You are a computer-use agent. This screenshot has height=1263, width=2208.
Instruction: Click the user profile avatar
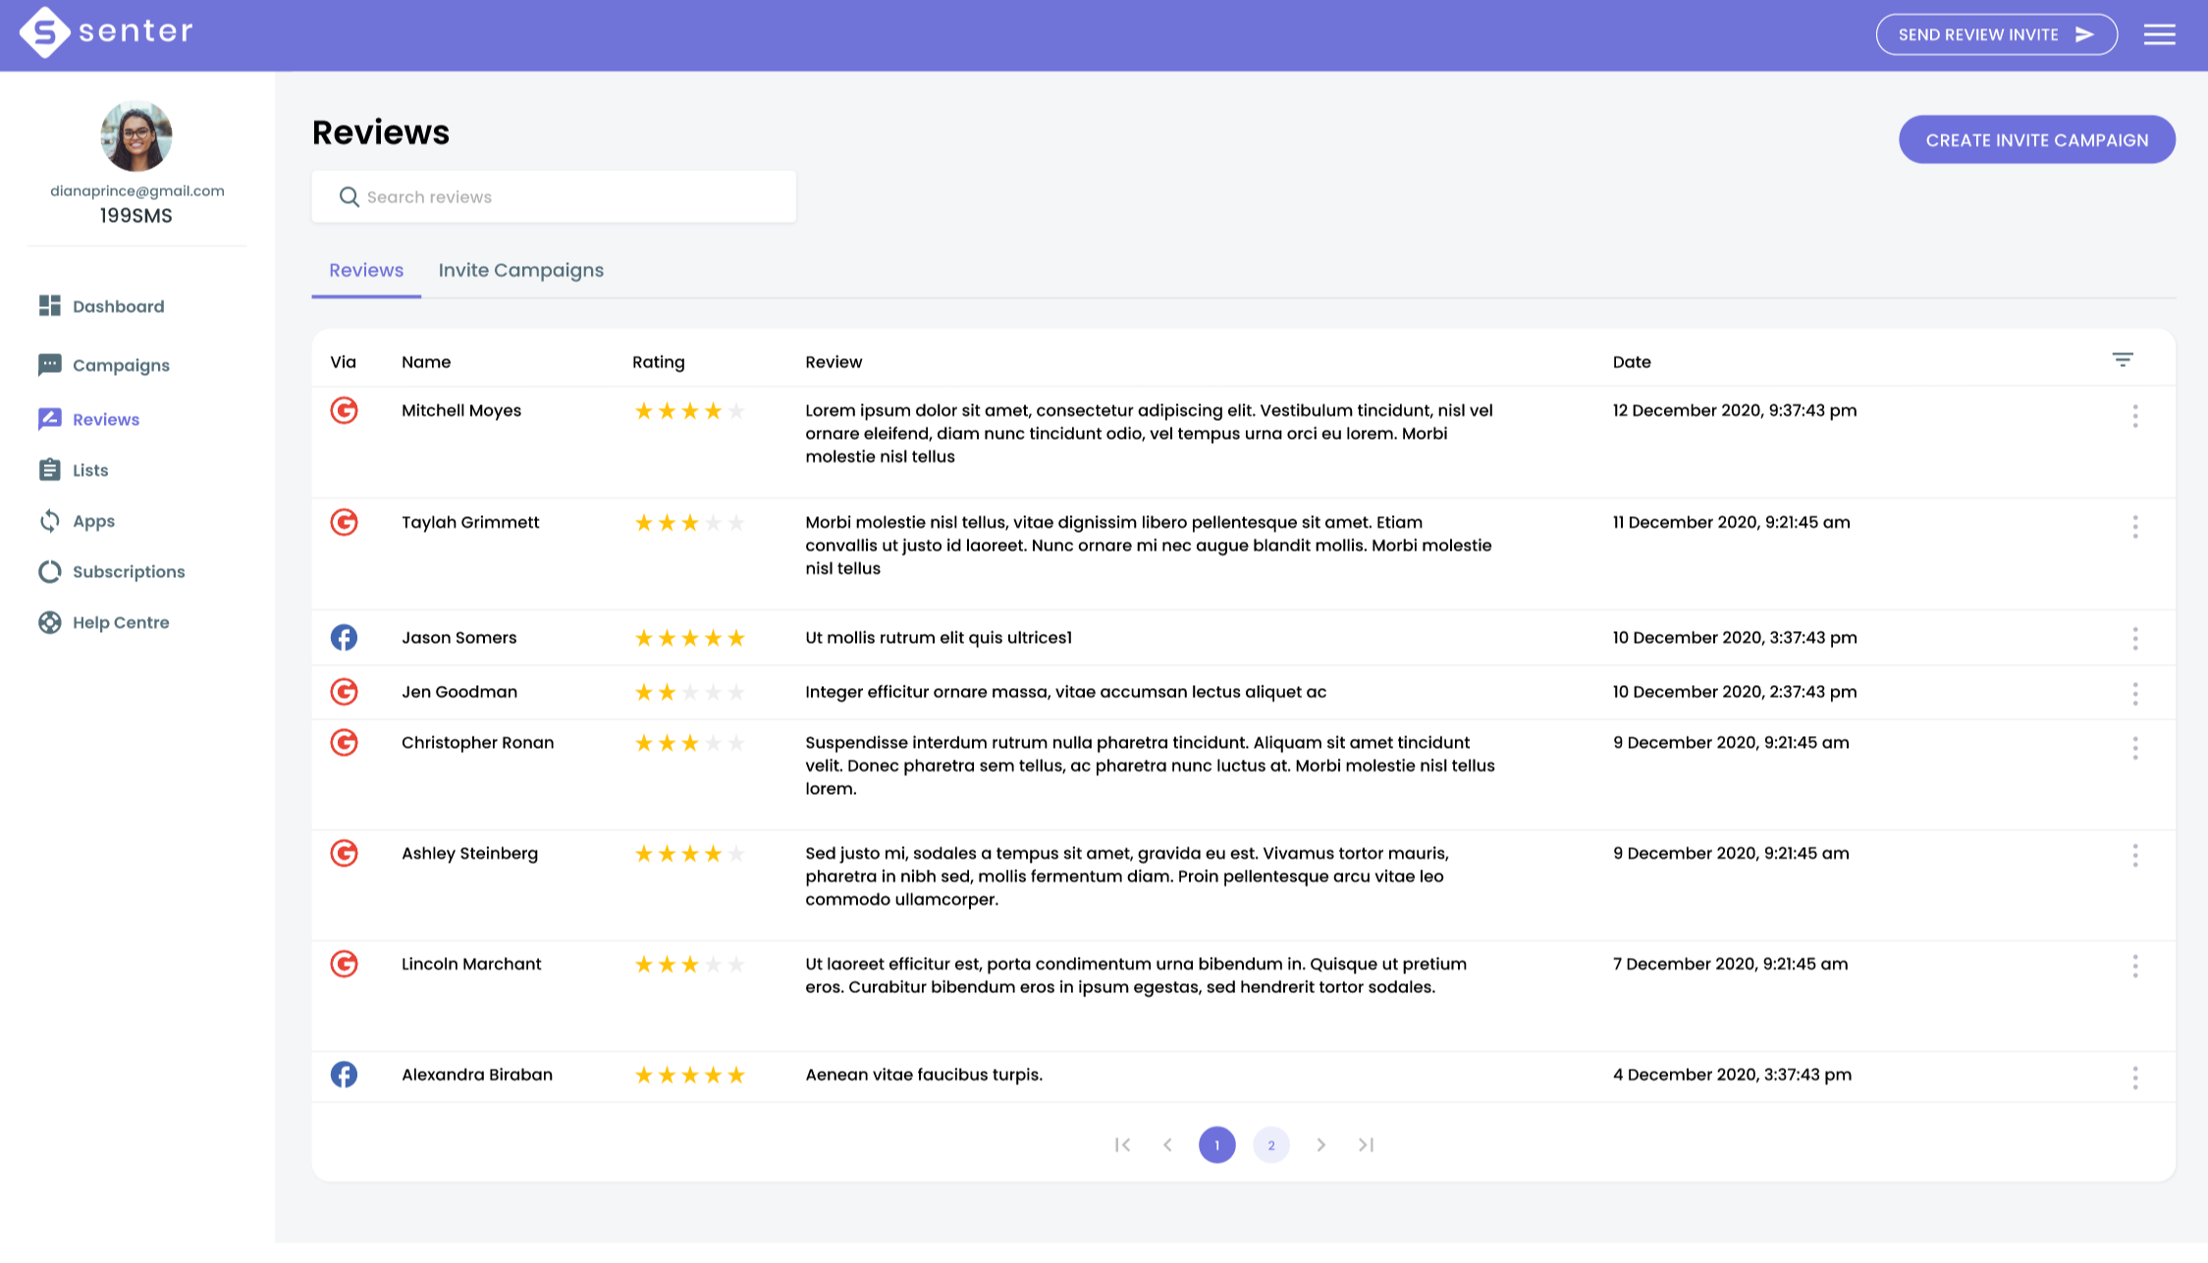136,136
